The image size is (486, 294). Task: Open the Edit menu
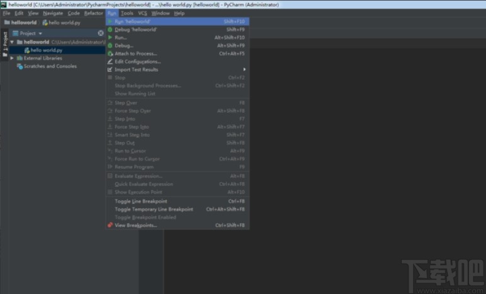[19, 13]
